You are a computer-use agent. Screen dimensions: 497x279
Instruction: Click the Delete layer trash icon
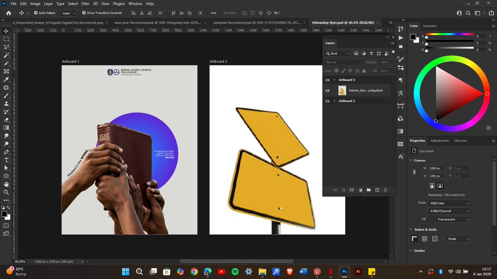pos(385,190)
